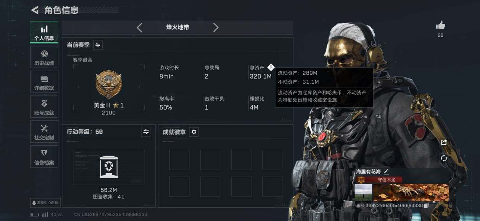Viewport: 480px width, 221px height.
Task: Refresh the character model display
Action: click(444, 158)
